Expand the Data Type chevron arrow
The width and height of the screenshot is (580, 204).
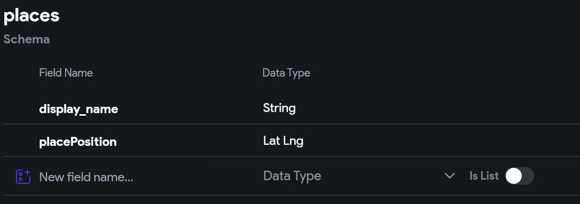449,176
